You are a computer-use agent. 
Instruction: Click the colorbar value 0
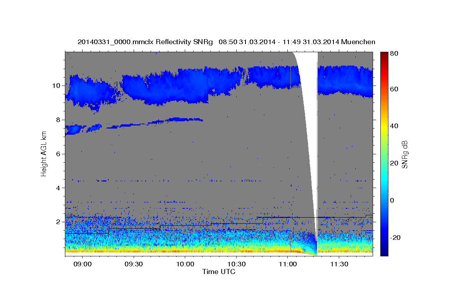point(392,200)
